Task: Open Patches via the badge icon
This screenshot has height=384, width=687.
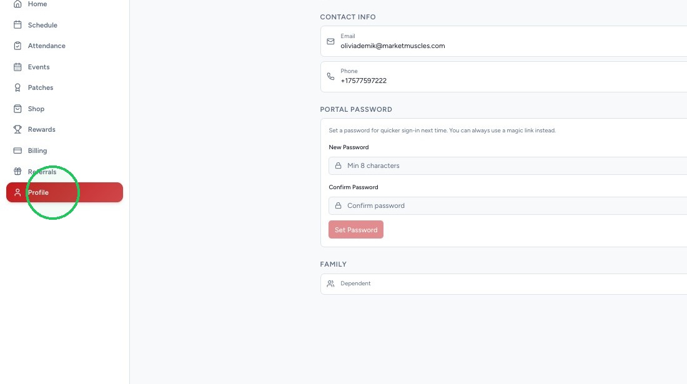Action: coord(17,87)
